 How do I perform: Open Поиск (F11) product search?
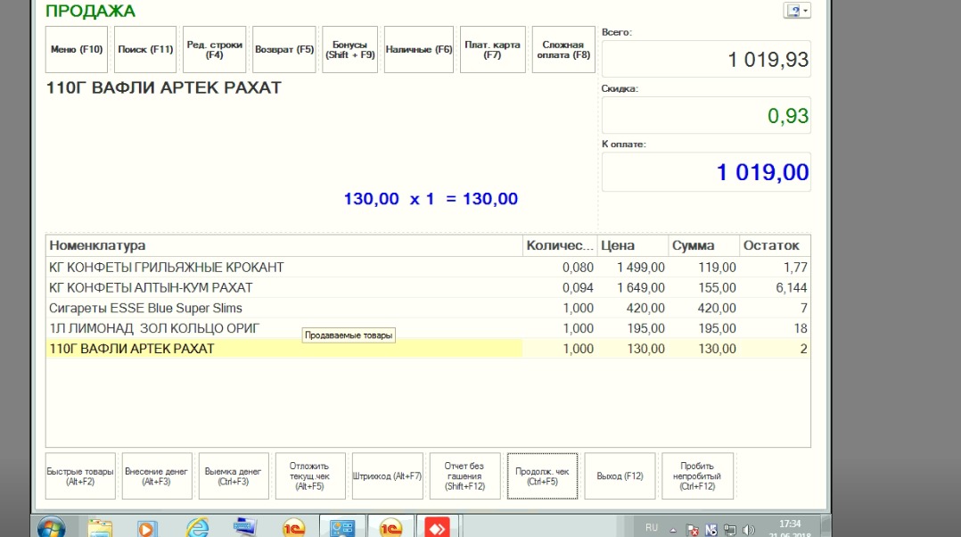pyautogui.click(x=145, y=50)
